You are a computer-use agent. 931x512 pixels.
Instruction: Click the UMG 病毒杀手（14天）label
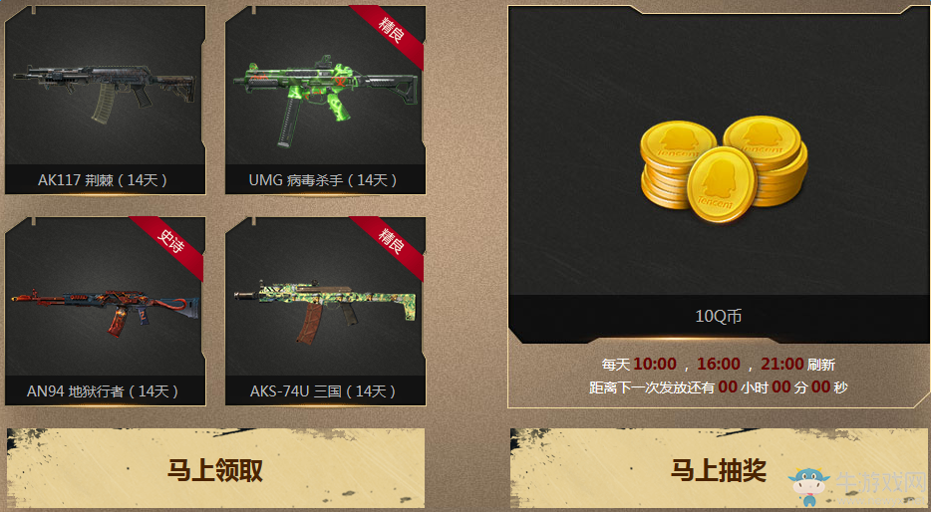coord(323,179)
